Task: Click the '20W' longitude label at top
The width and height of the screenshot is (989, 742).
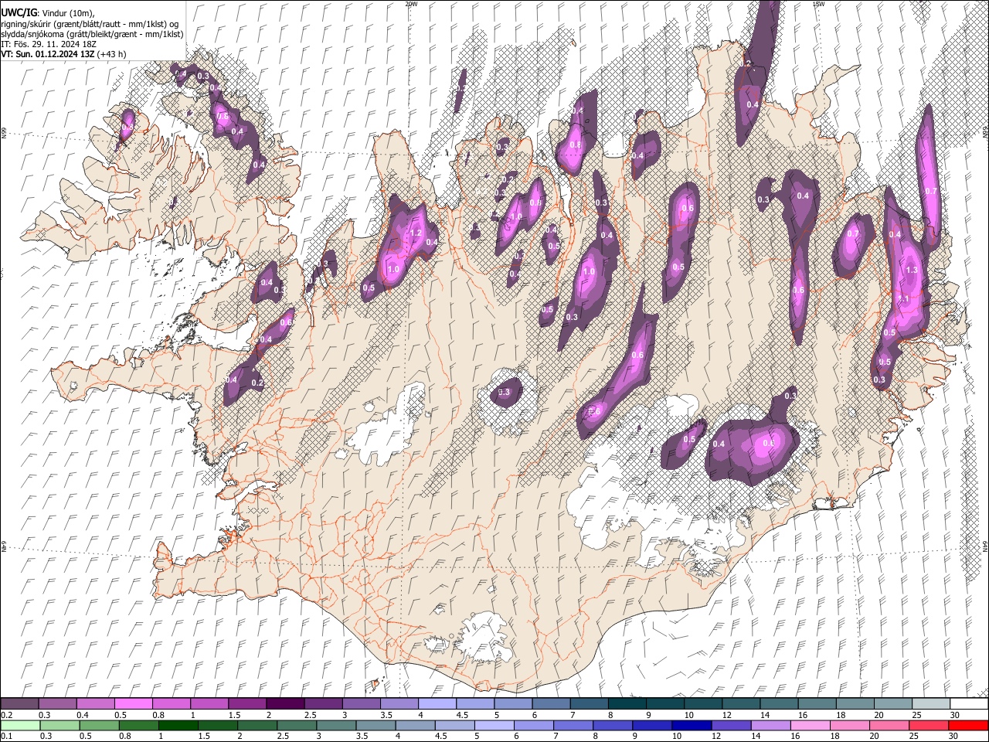Action: pyautogui.click(x=411, y=4)
